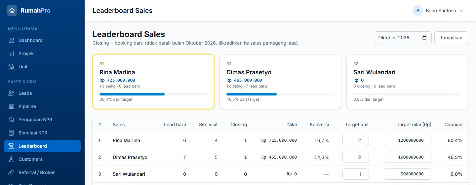Click the Bahri Santoso user name

441,11
